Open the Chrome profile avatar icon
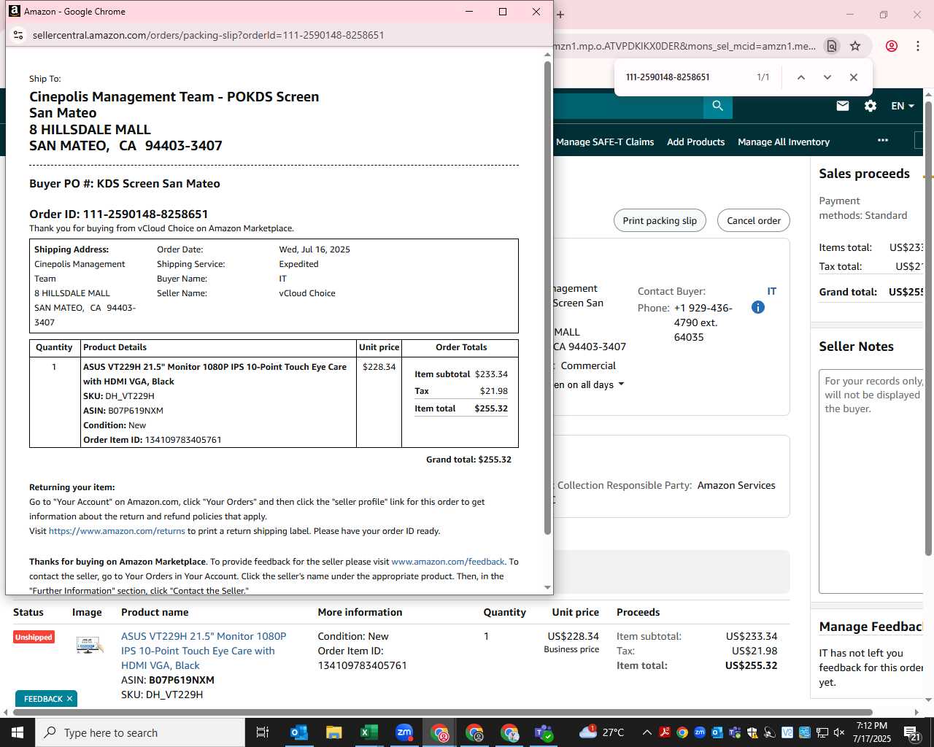 click(x=892, y=46)
